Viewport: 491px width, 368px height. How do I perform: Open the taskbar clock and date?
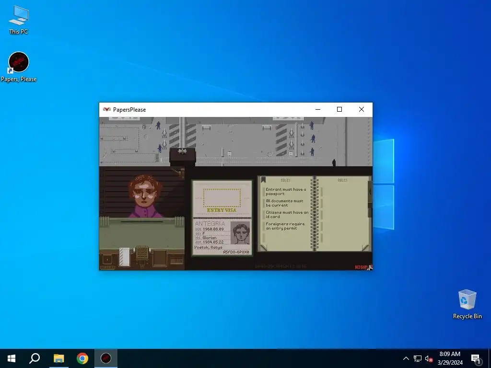tap(450, 358)
